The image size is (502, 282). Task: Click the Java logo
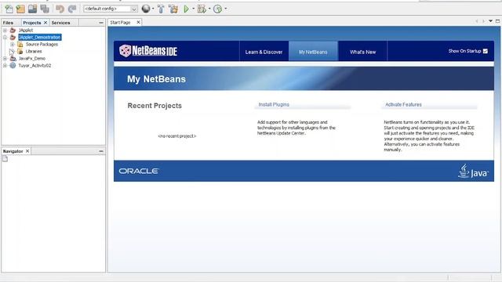coord(473,171)
